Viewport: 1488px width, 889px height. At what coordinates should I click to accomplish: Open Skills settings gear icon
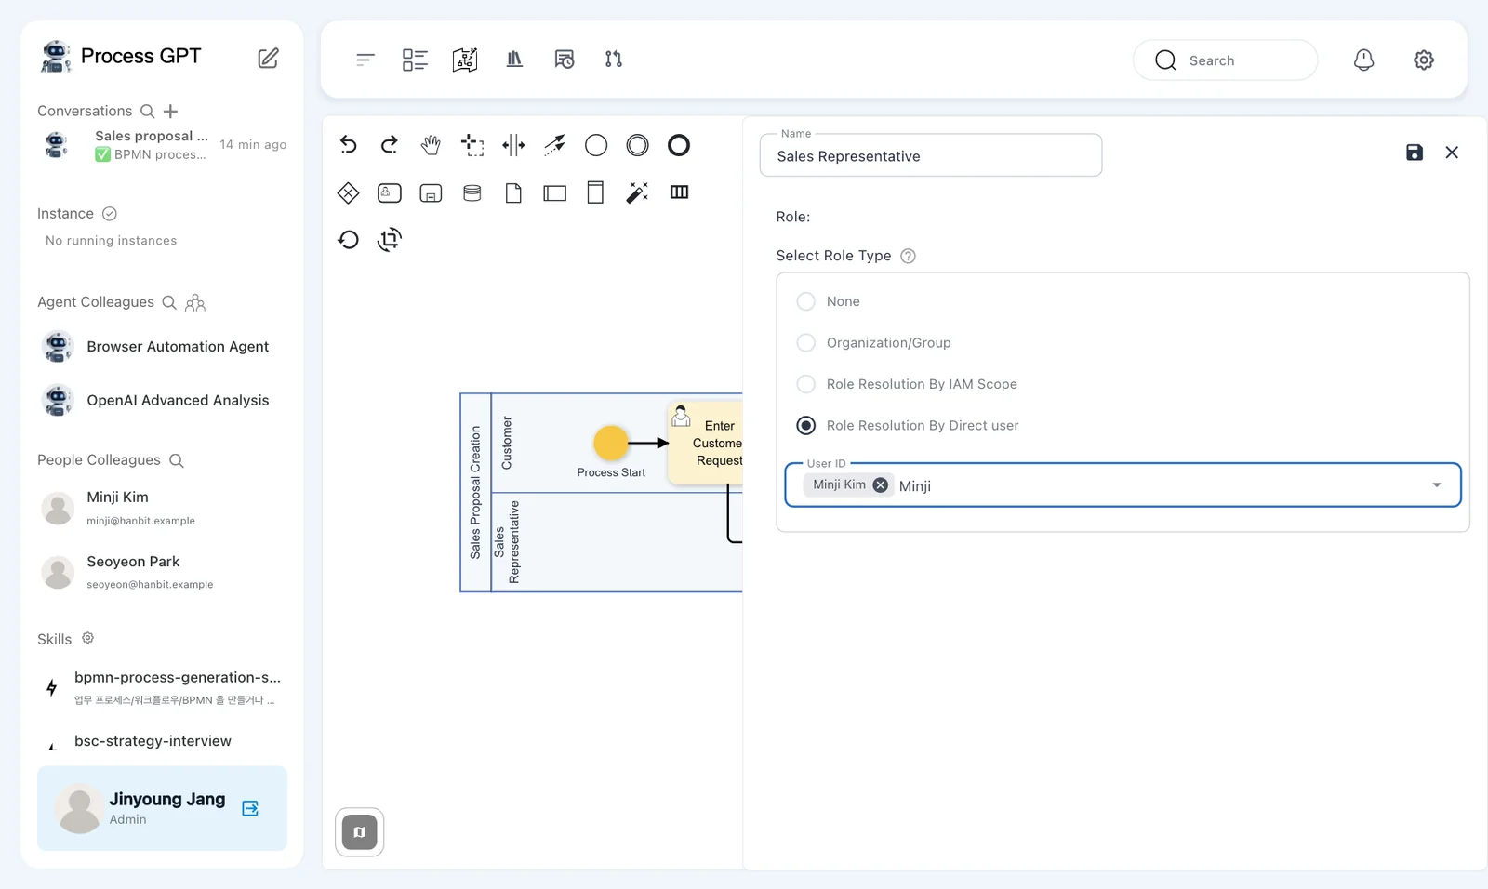tap(87, 638)
